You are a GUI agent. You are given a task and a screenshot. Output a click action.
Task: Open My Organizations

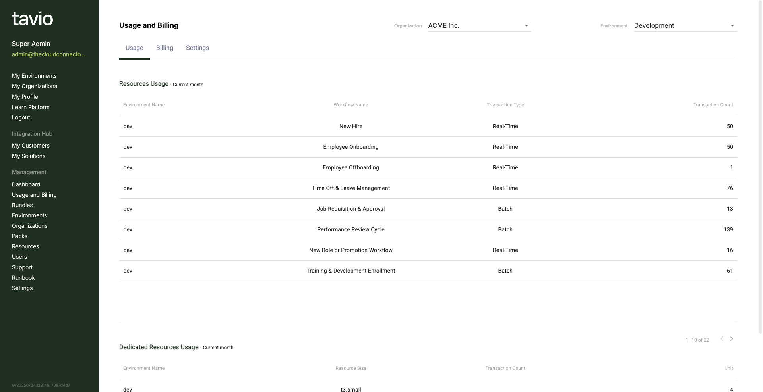pos(35,86)
